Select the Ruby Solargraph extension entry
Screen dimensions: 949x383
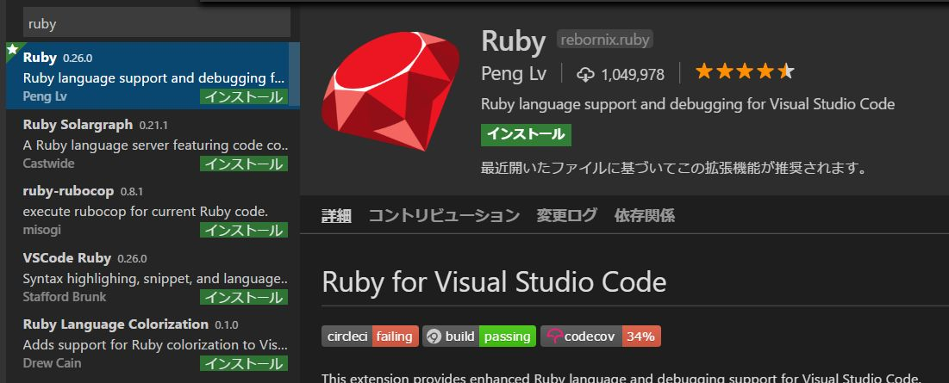point(153,143)
